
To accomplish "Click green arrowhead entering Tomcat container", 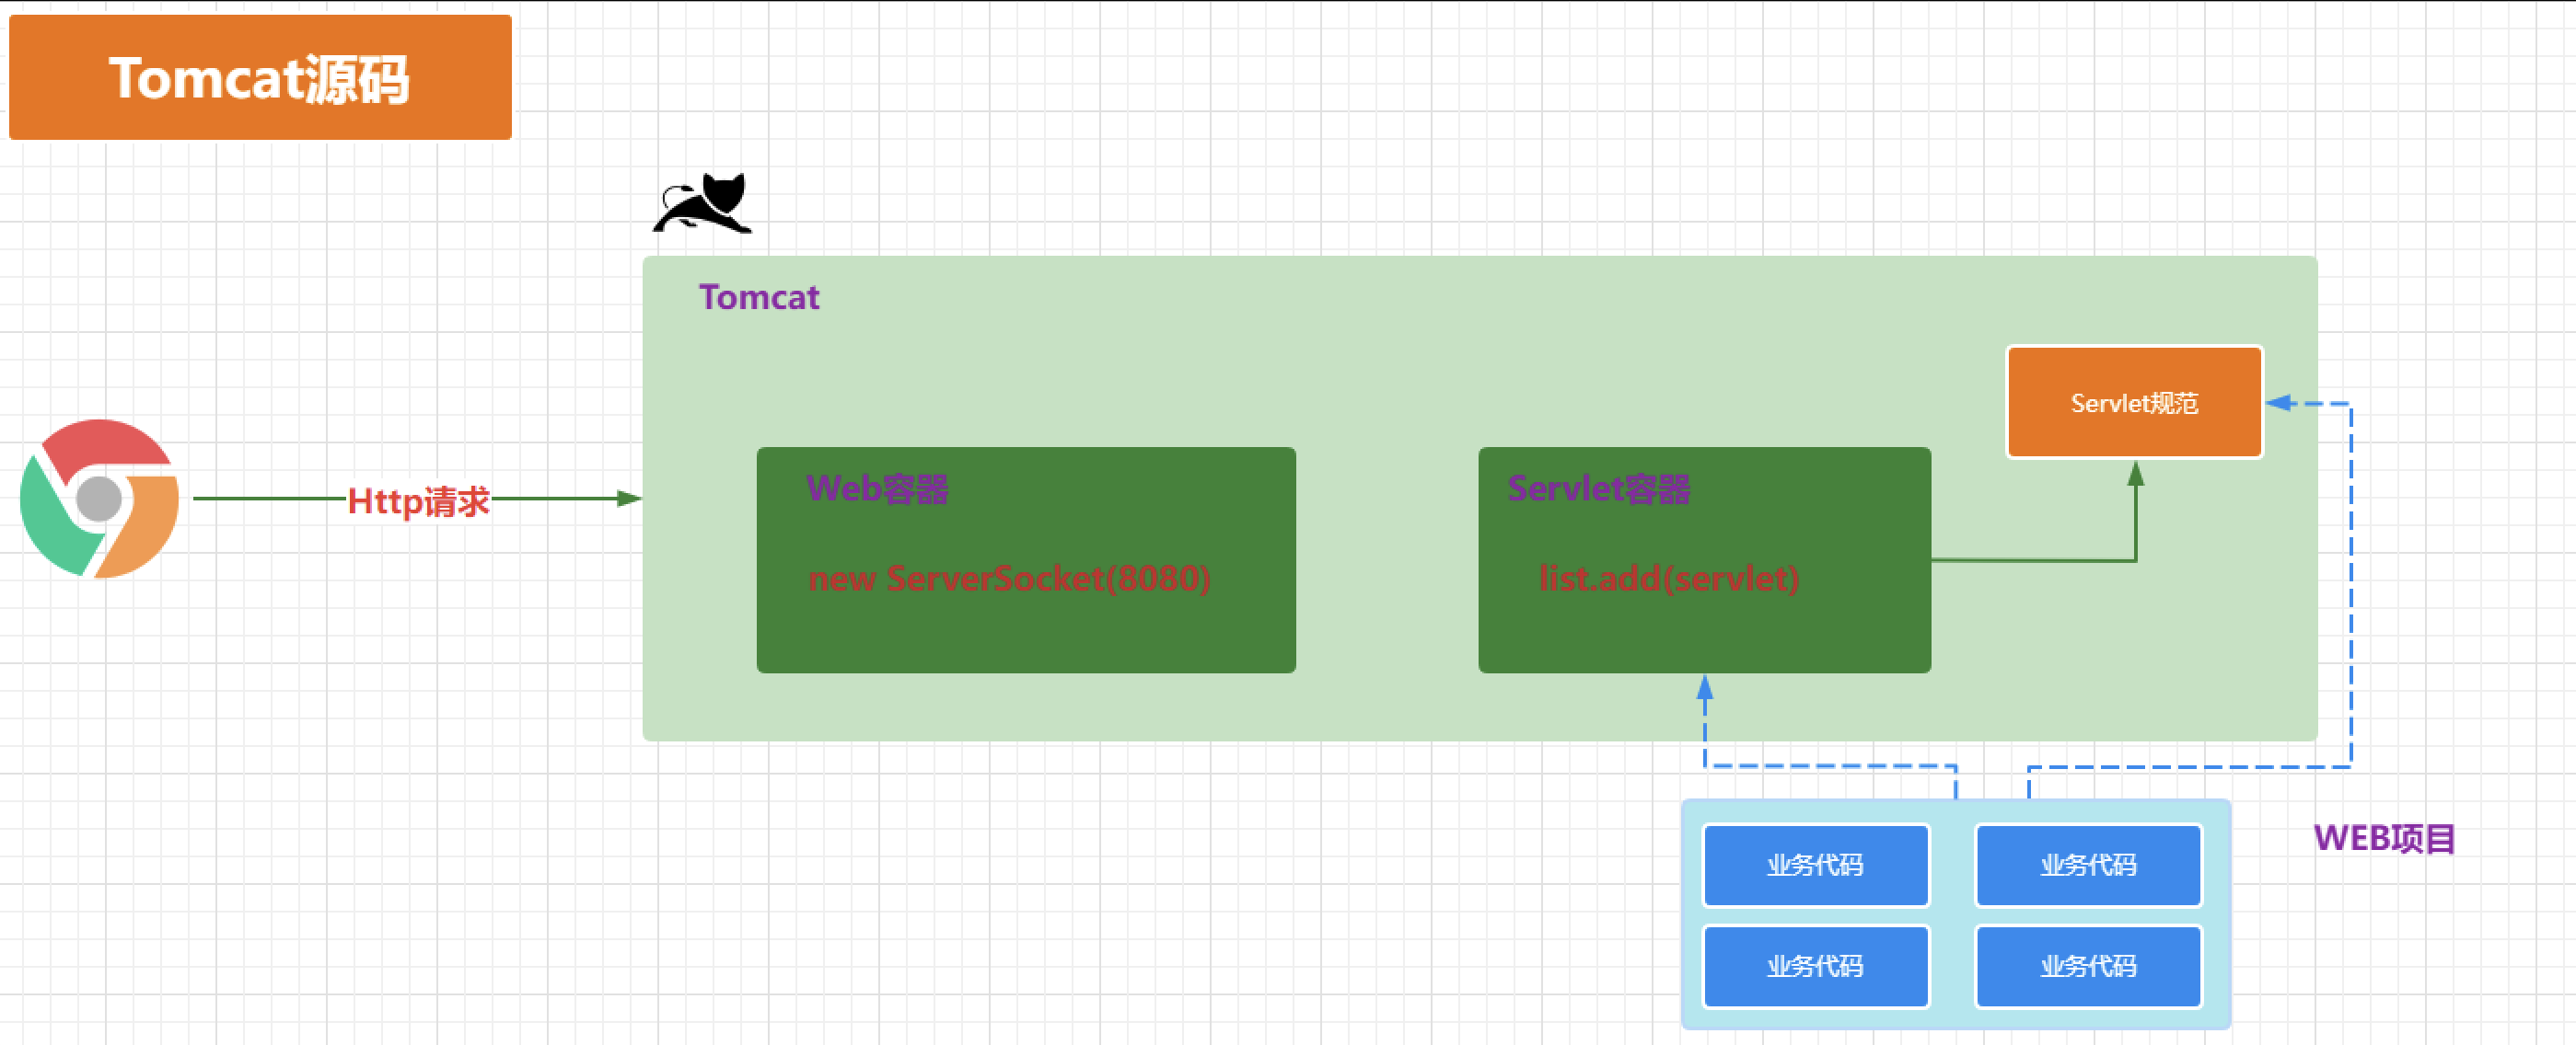I will coord(629,498).
